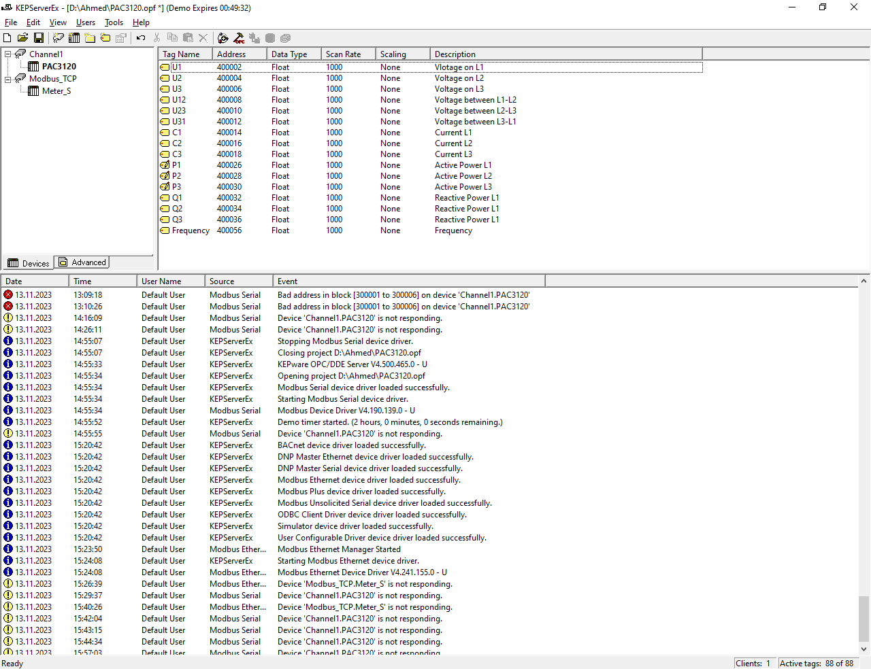Viewport: 871px width, 669px height.
Task: Switch to the Devices tab
Action: [28, 263]
